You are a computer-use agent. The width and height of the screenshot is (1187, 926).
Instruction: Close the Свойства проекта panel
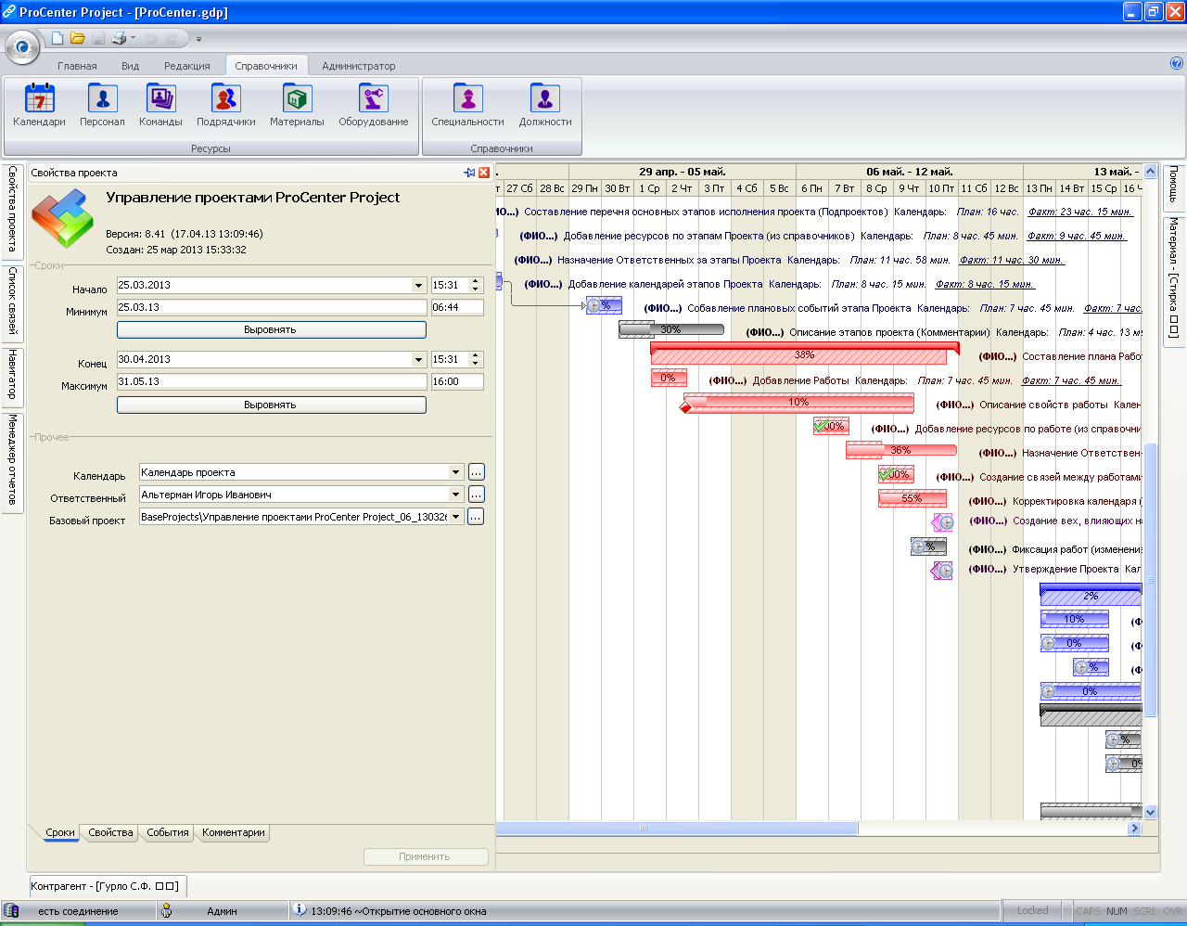484,173
